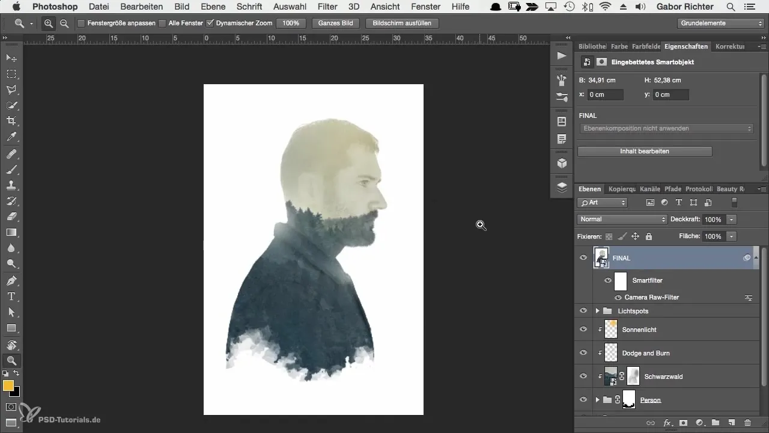
Task: Switch to the Farbfelder tab
Action: (646, 46)
